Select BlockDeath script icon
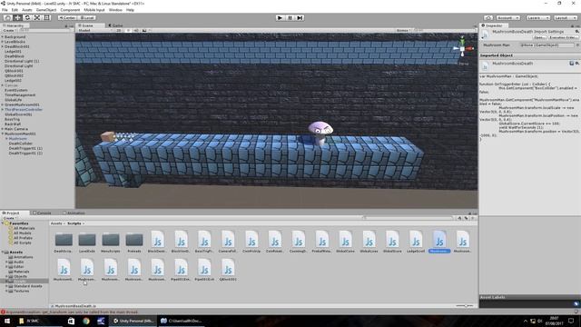This screenshot has width=581, height=327. click(x=157, y=239)
